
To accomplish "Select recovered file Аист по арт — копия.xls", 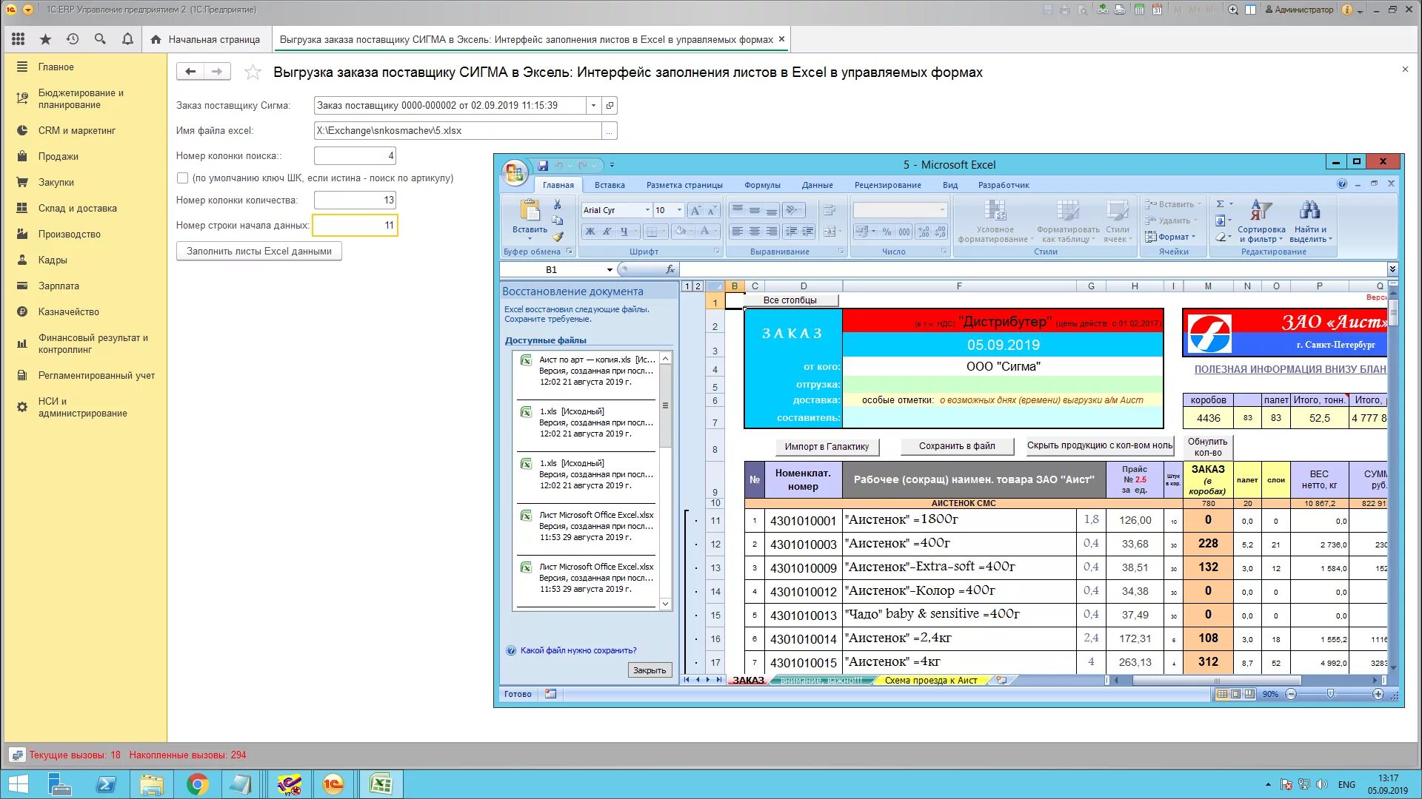I will click(x=585, y=371).
